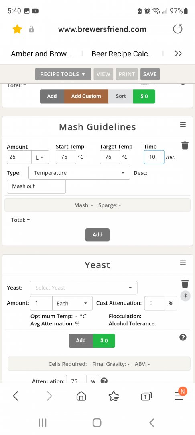Open the Mash Guidelines hamburger menu

point(183,125)
